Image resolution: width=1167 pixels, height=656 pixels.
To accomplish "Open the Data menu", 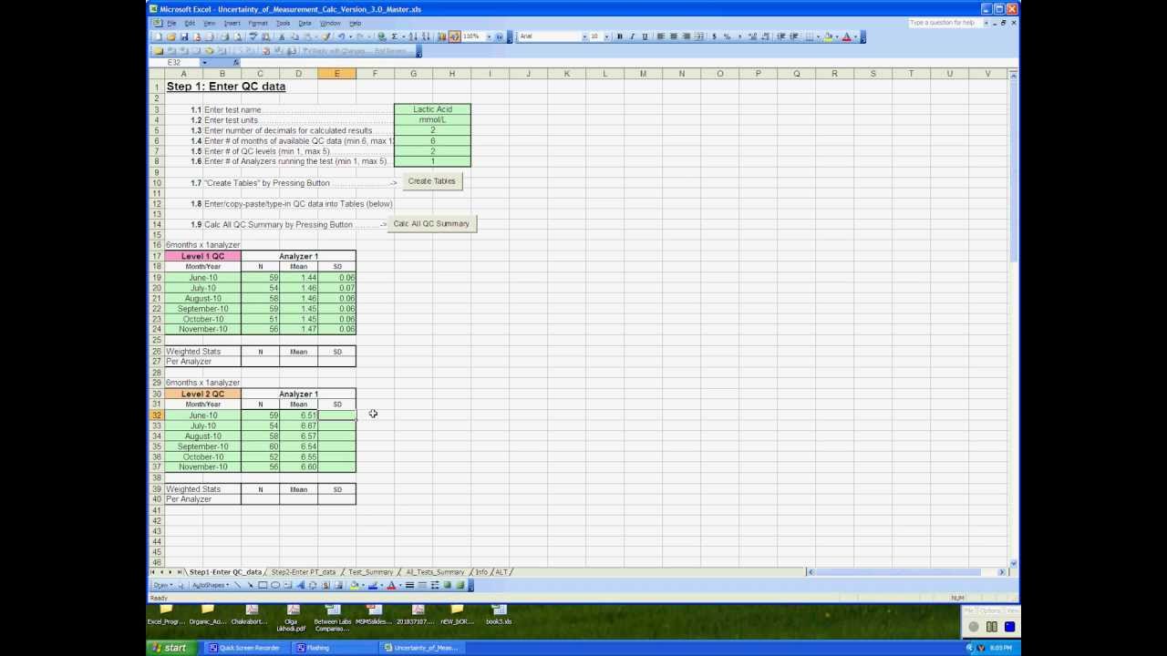I will 305,23.
